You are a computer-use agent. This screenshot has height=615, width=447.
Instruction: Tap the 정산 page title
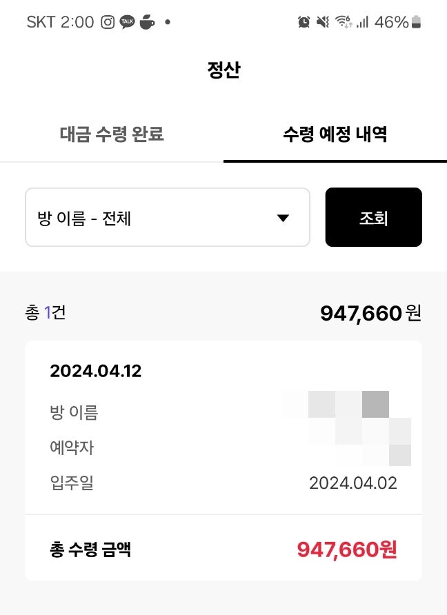click(x=223, y=70)
